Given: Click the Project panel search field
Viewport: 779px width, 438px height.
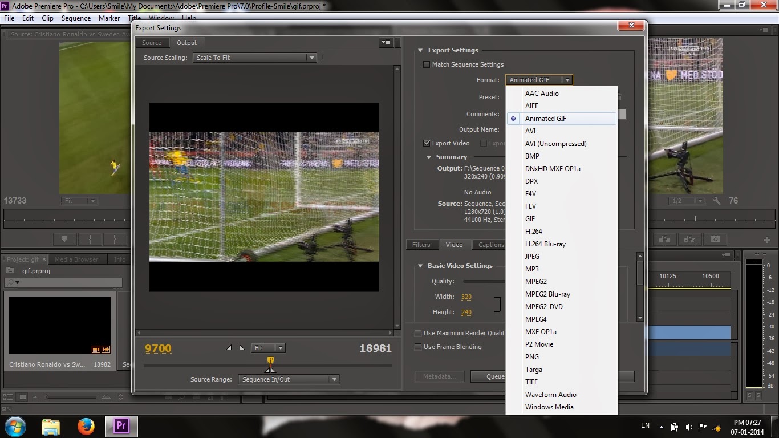Looking at the screenshot, I should point(63,282).
